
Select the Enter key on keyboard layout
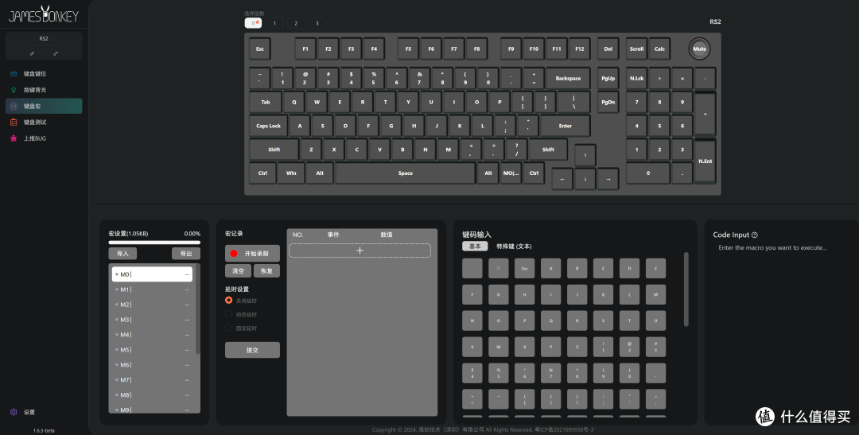coord(566,126)
